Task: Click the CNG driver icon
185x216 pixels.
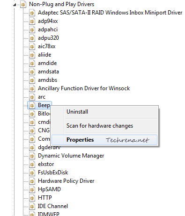Action: [32, 130]
